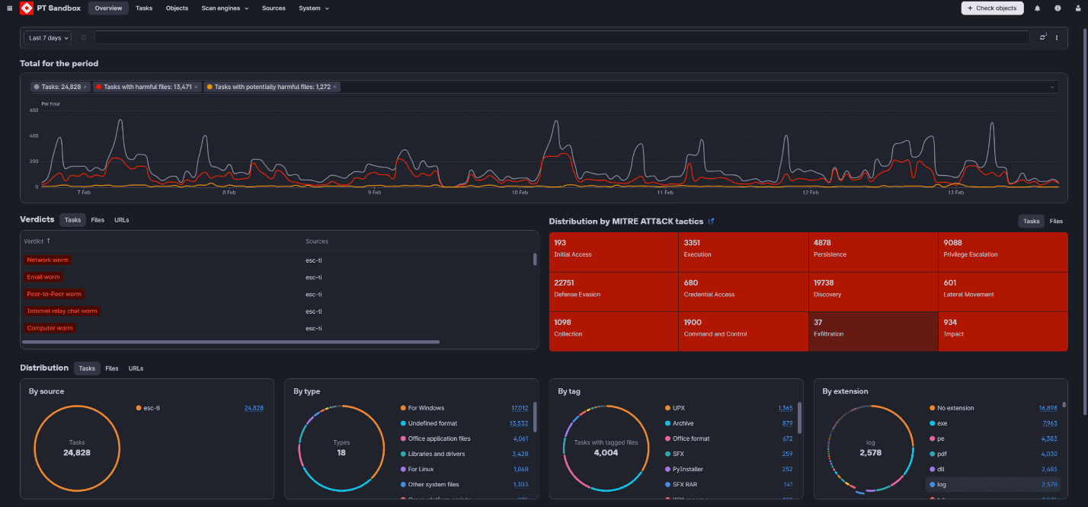Go to the Objects tab
This screenshot has width=1088, height=507.
coord(177,8)
